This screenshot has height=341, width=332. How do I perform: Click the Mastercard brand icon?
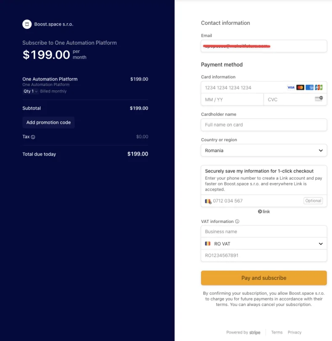tap(300, 87)
